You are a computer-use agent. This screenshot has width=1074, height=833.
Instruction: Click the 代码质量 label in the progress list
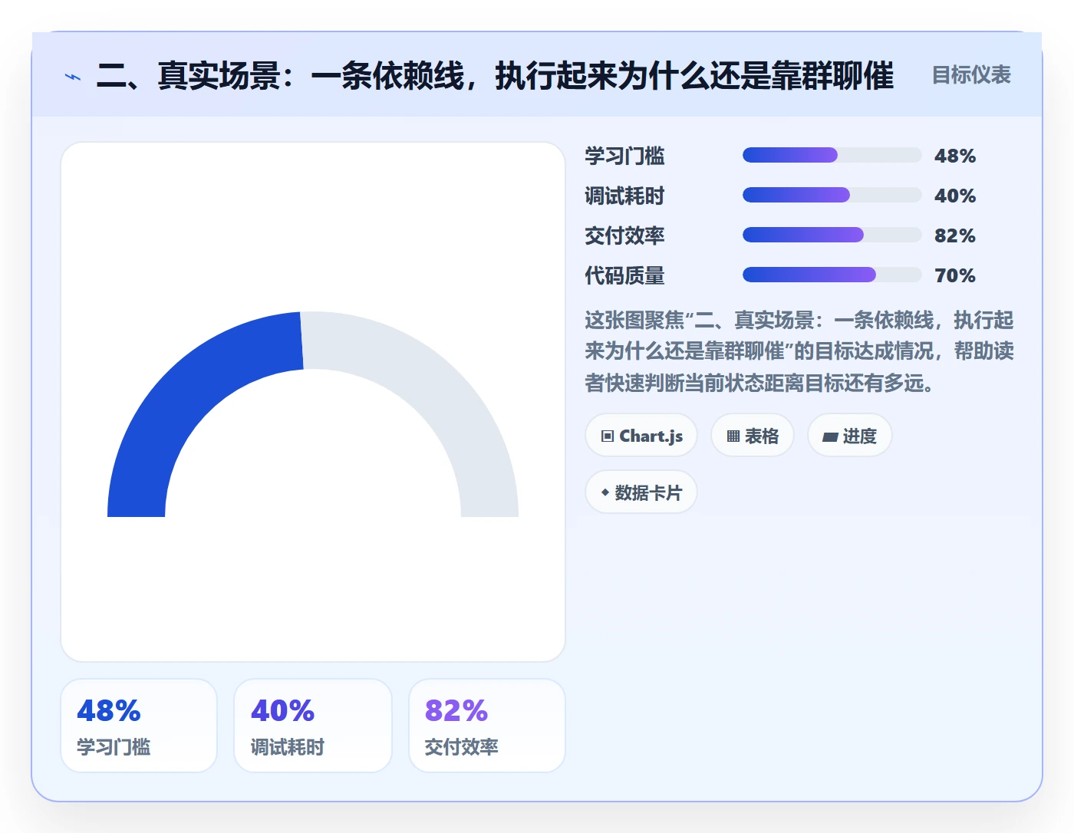pos(624,275)
